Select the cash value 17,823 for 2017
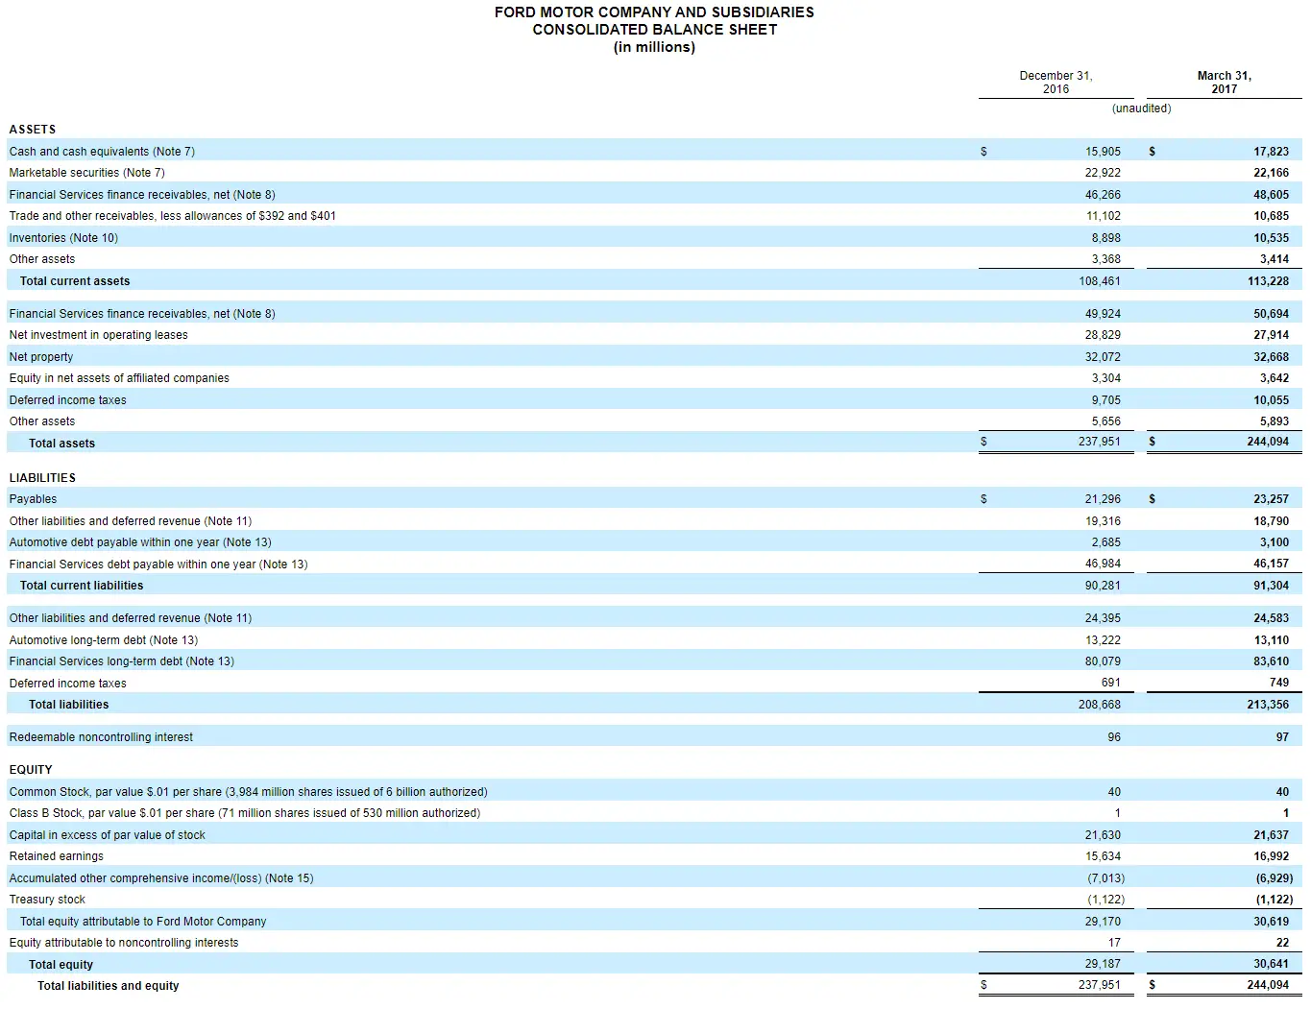This screenshot has width=1311, height=1009. (1272, 152)
